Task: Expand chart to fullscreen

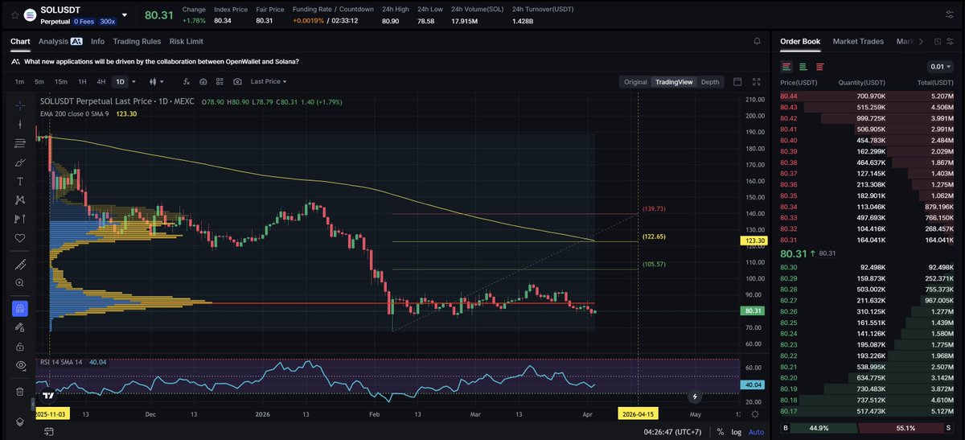Action: (756, 81)
